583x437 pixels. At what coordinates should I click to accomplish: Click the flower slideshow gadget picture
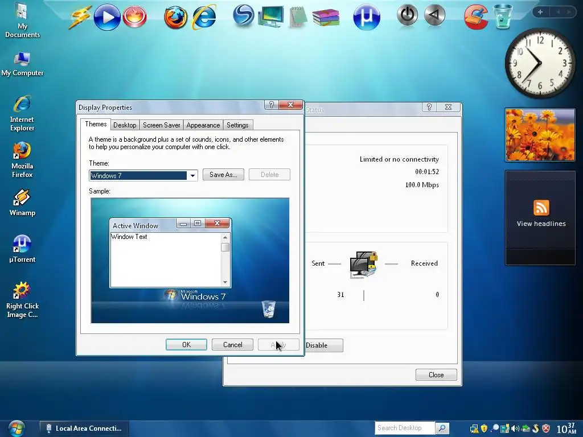point(540,135)
